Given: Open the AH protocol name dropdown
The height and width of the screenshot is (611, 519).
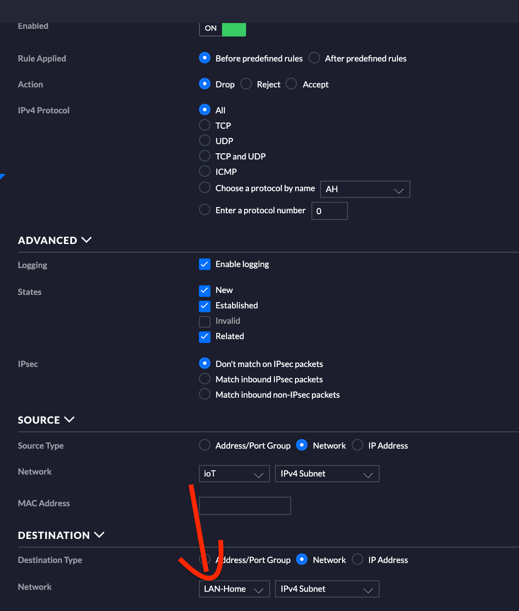Looking at the screenshot, I should (x=365, y=189).
